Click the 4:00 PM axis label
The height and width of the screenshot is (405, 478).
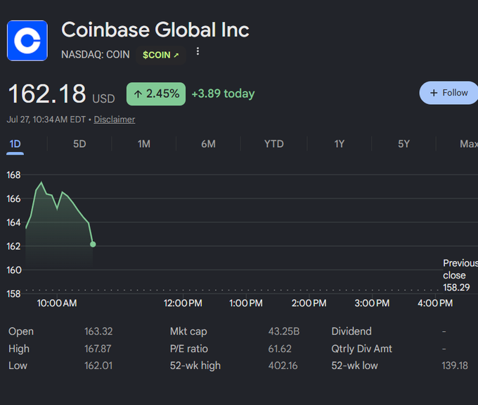(435, 303)
